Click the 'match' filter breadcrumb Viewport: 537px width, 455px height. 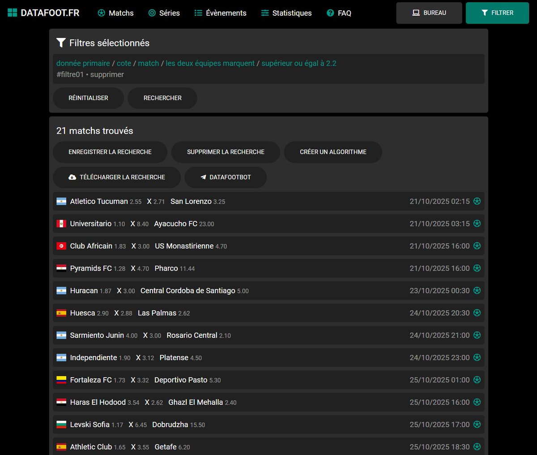(149, 63)
